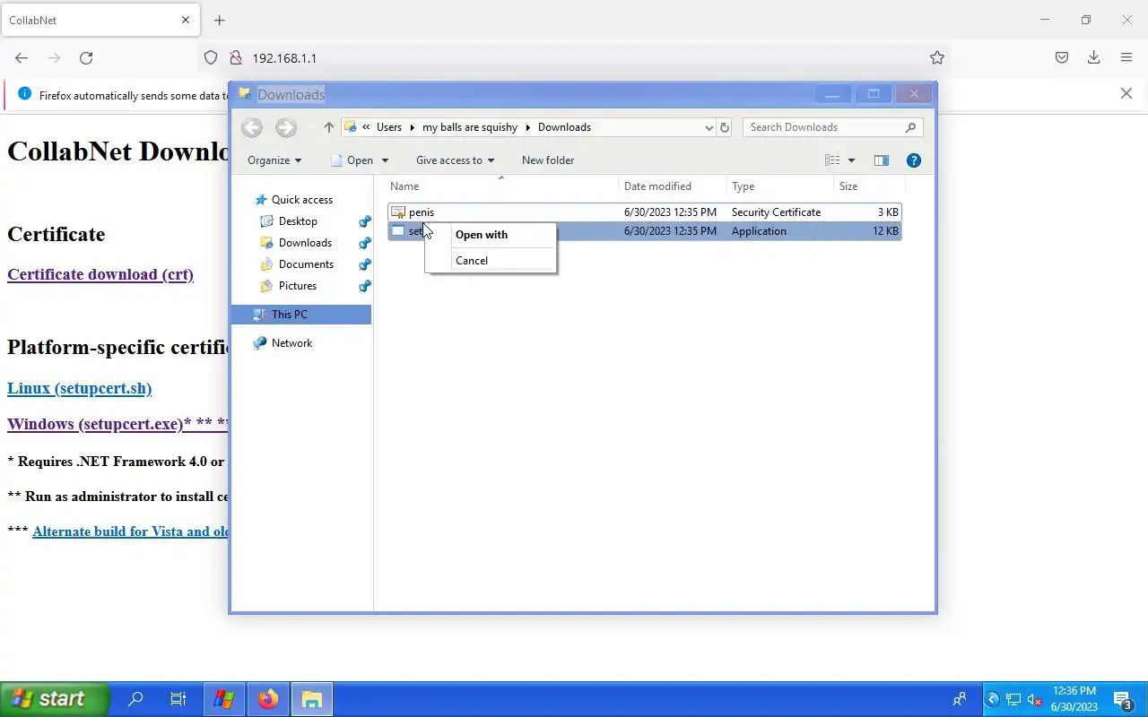Go up one folder level in Explorer
Screen dimensions: 1148x717
pyautogui.click(x=328, y=127)
